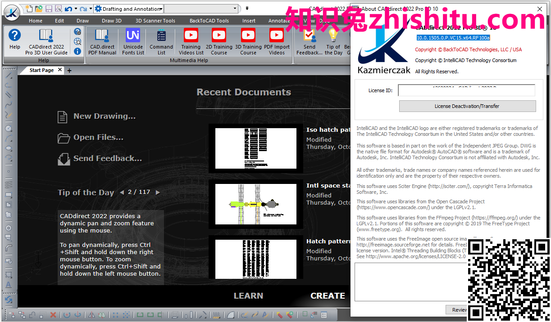Click Save As icon in quick access toolbar
Image resolution: width=551 pixels, height=322 pixels.
[58, 9]
